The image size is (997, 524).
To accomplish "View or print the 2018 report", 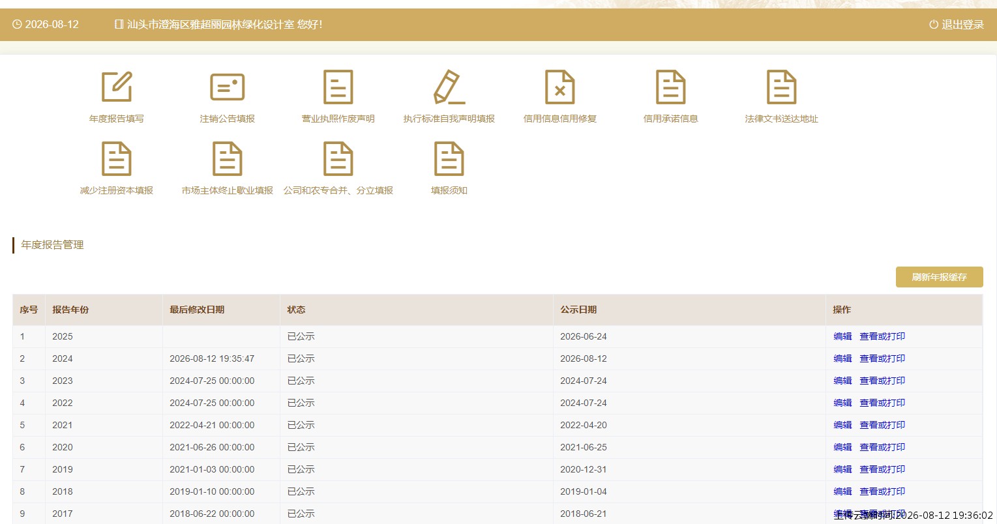I will coord(882,491).
